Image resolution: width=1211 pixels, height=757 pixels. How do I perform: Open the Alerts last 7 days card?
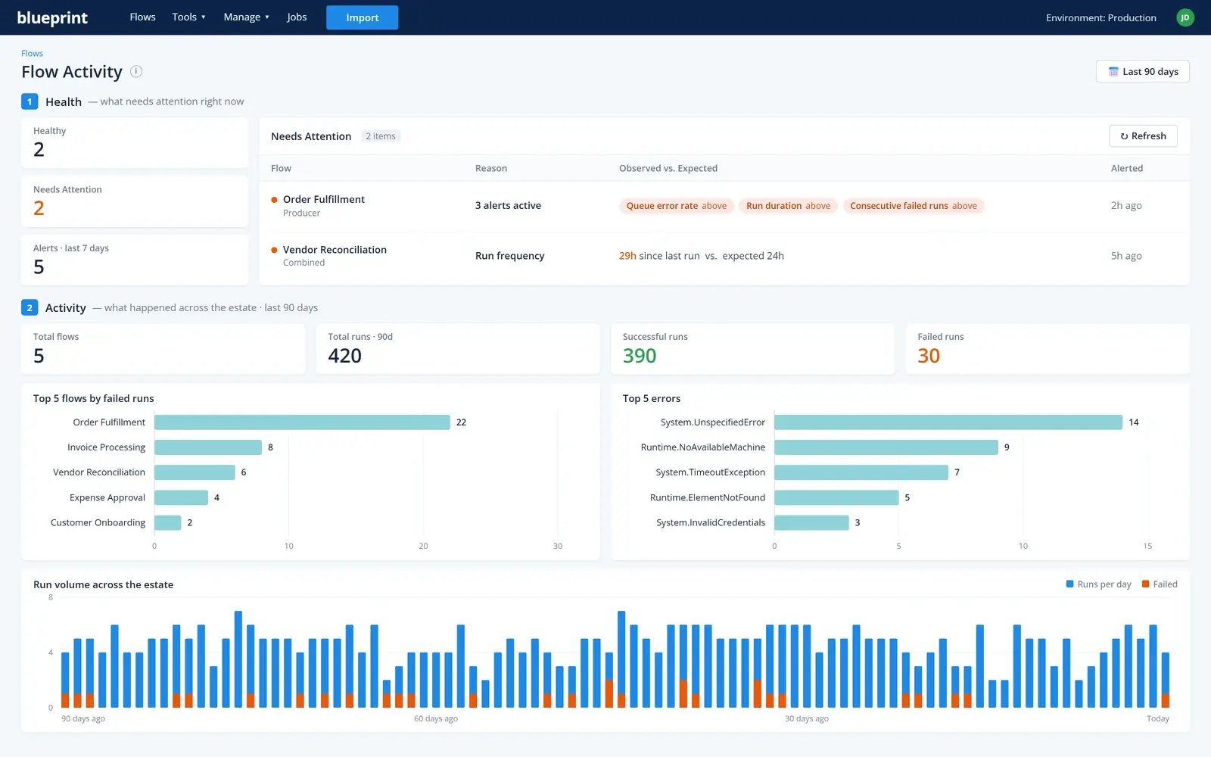tap(135, 260)
